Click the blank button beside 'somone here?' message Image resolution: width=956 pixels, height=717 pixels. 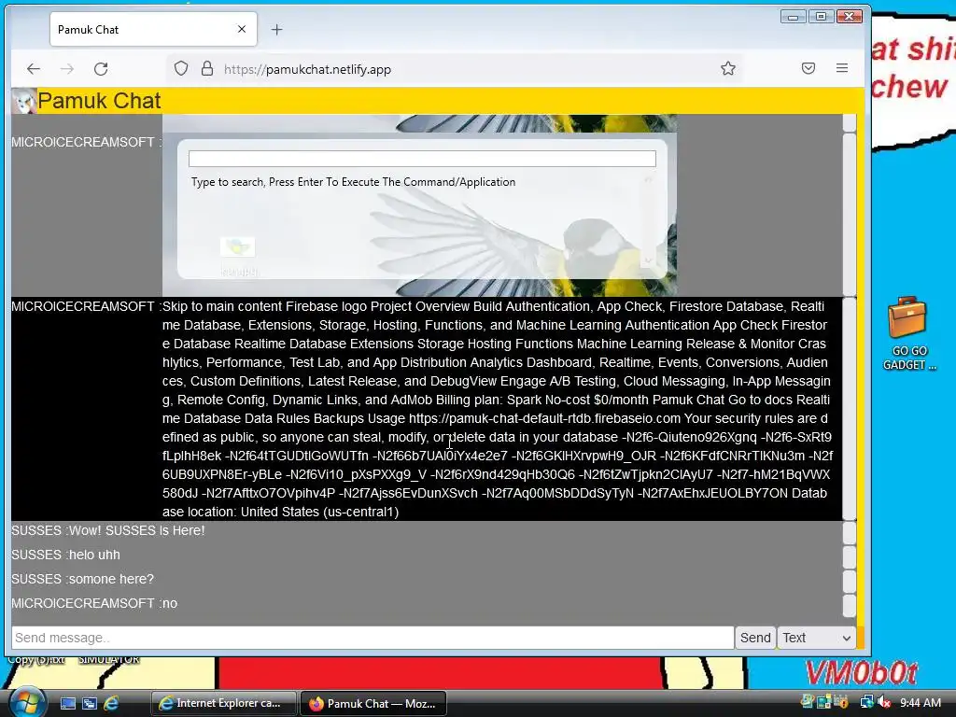pos(850,582)
